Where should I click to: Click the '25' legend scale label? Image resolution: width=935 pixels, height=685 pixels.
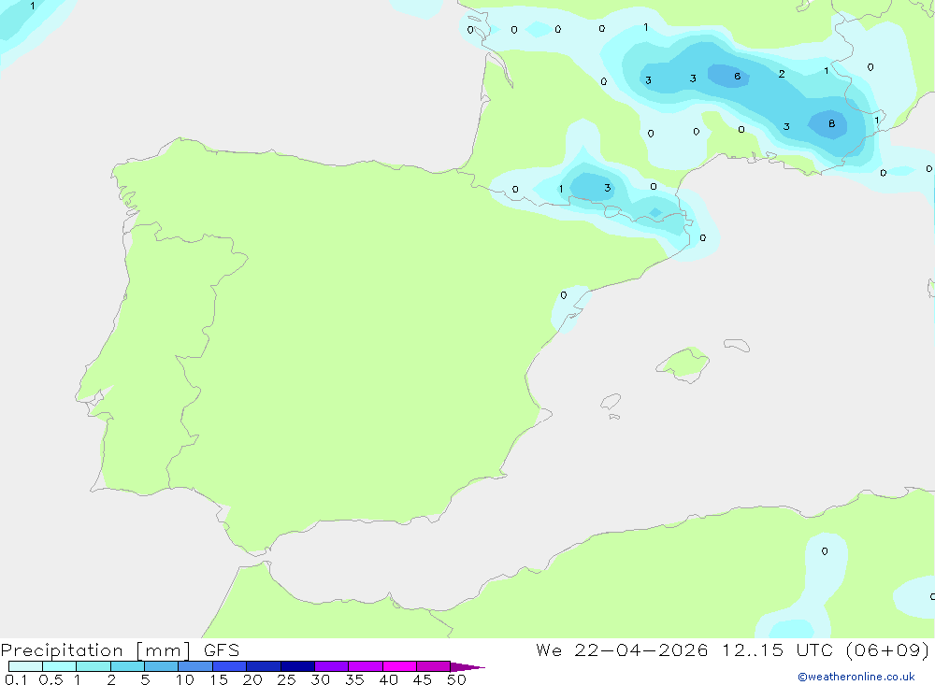(287, 679)
